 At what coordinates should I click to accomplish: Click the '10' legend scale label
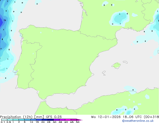[x=31, y=122]
